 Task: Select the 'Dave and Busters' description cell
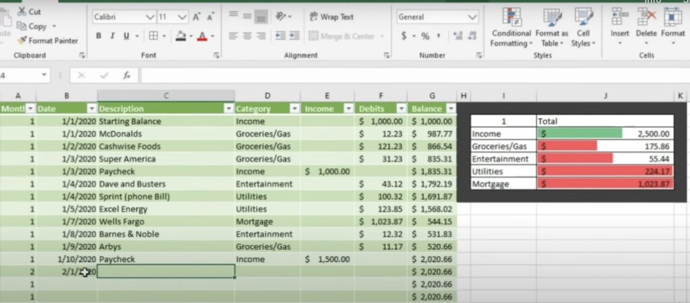[x=166, y=183]
